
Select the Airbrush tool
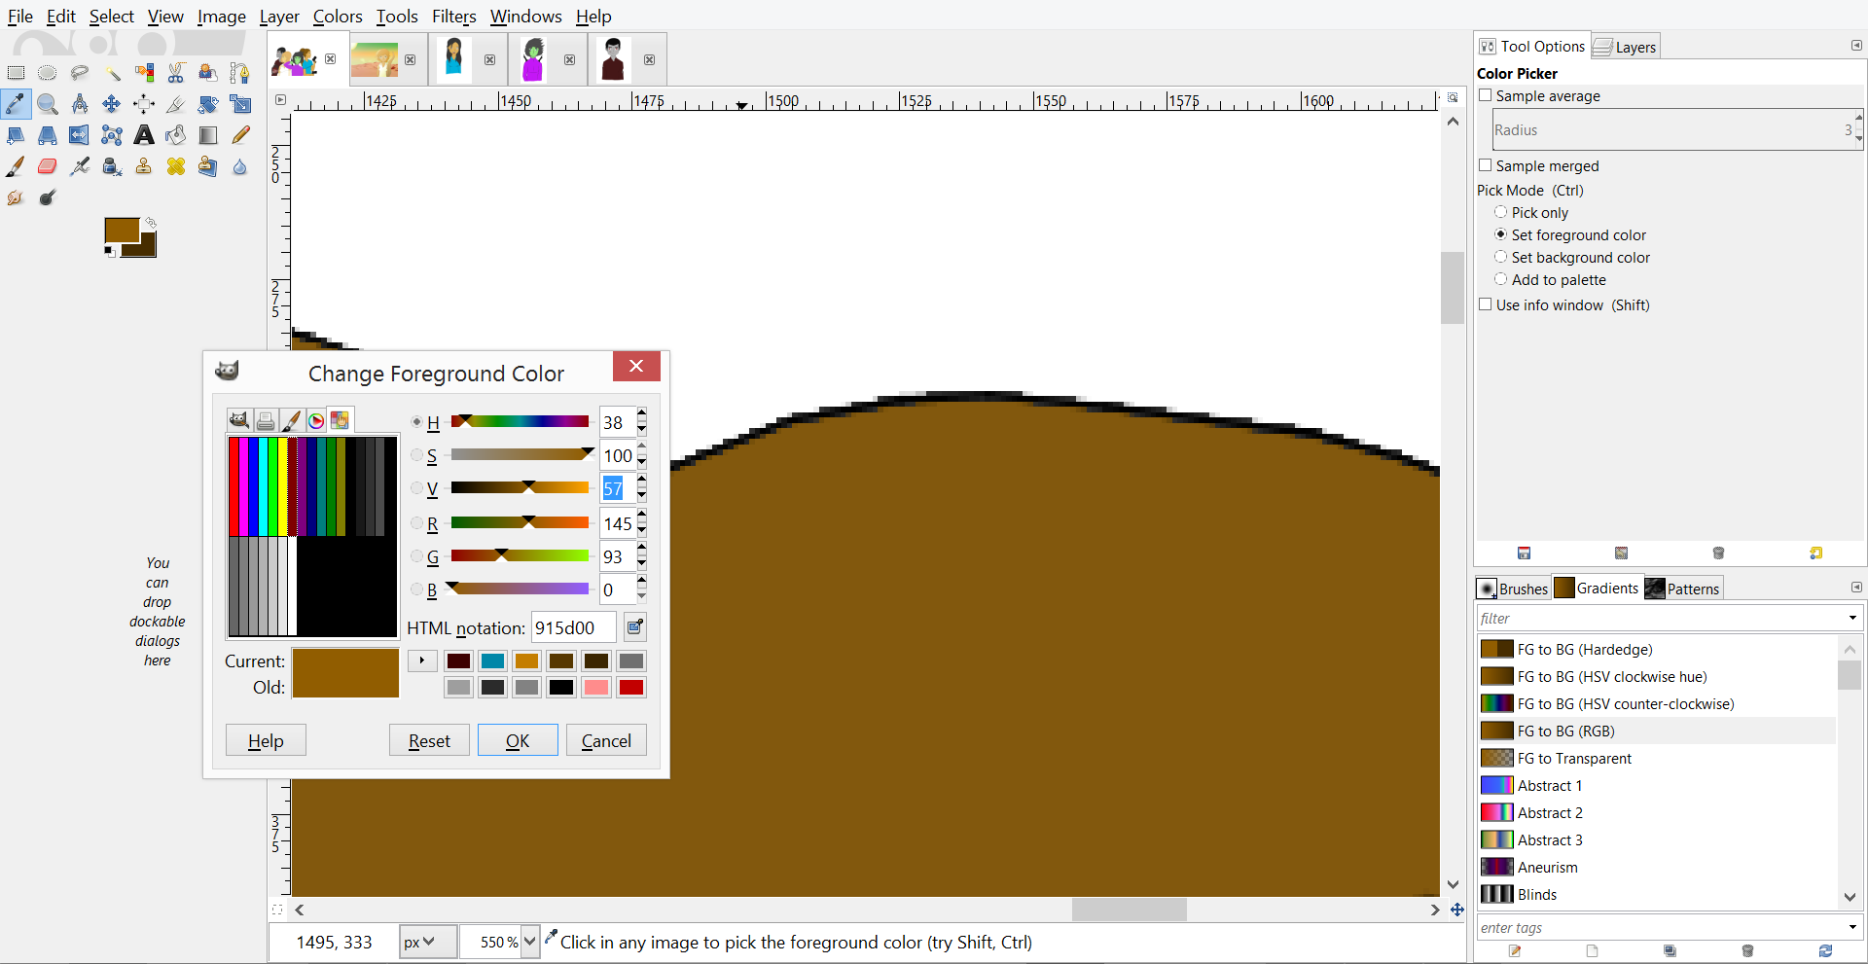tap(80, 166)
